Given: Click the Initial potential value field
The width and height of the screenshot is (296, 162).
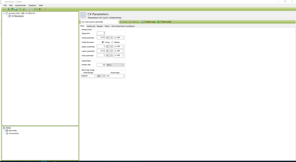Looking at the screenshot, I should point(101,38).
